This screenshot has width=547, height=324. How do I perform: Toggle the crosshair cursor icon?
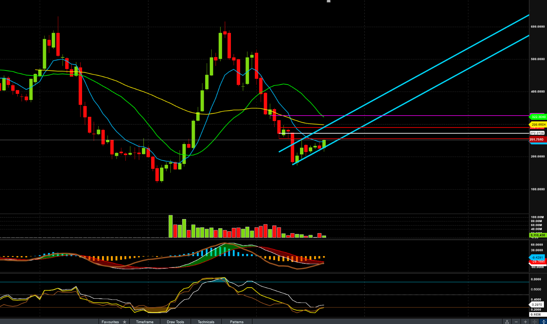tap(535, 322)
